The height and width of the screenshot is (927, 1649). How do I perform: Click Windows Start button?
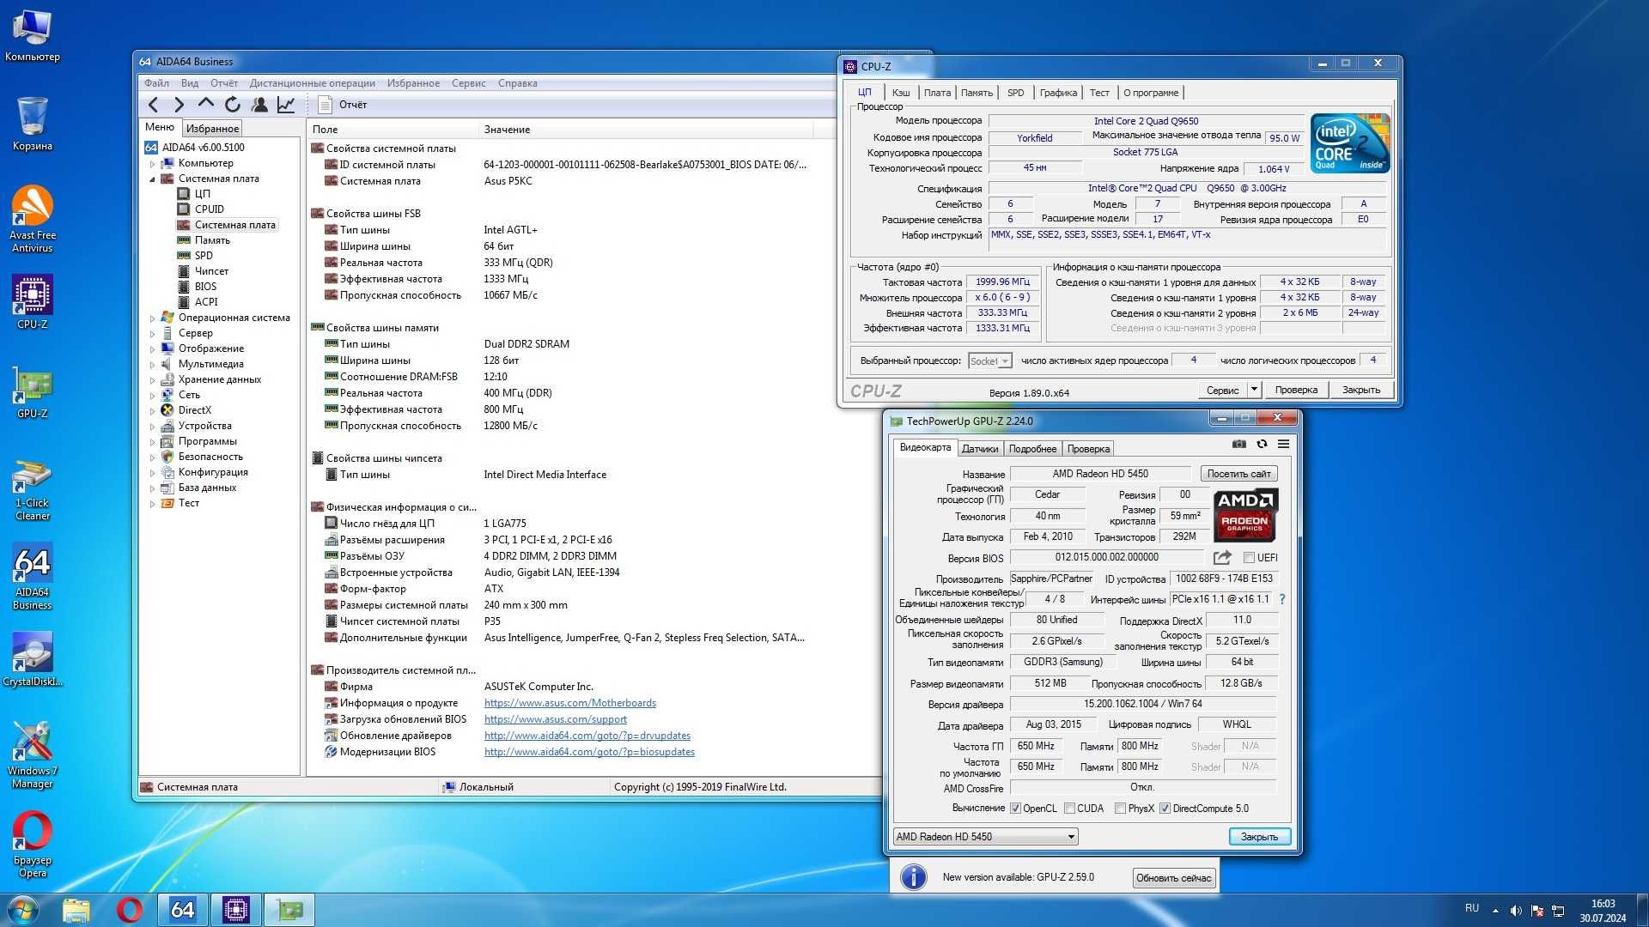tap(23, 910)
